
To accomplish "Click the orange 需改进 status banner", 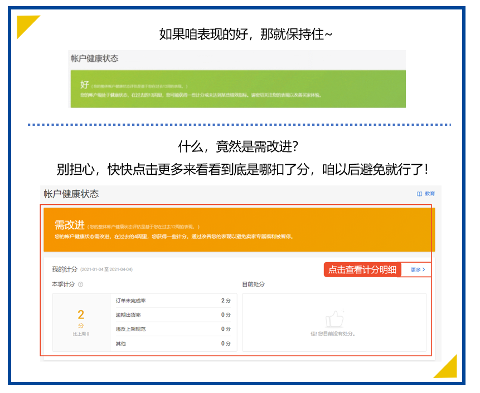I will point(239,229).
